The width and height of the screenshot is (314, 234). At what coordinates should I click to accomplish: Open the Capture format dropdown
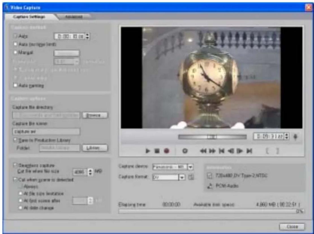point(182,177)
